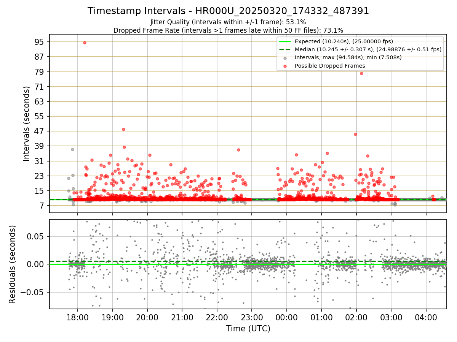Click the '15' y-axis tick label
This screenshot has width=457, height=342.
click(x=40, y=191)
